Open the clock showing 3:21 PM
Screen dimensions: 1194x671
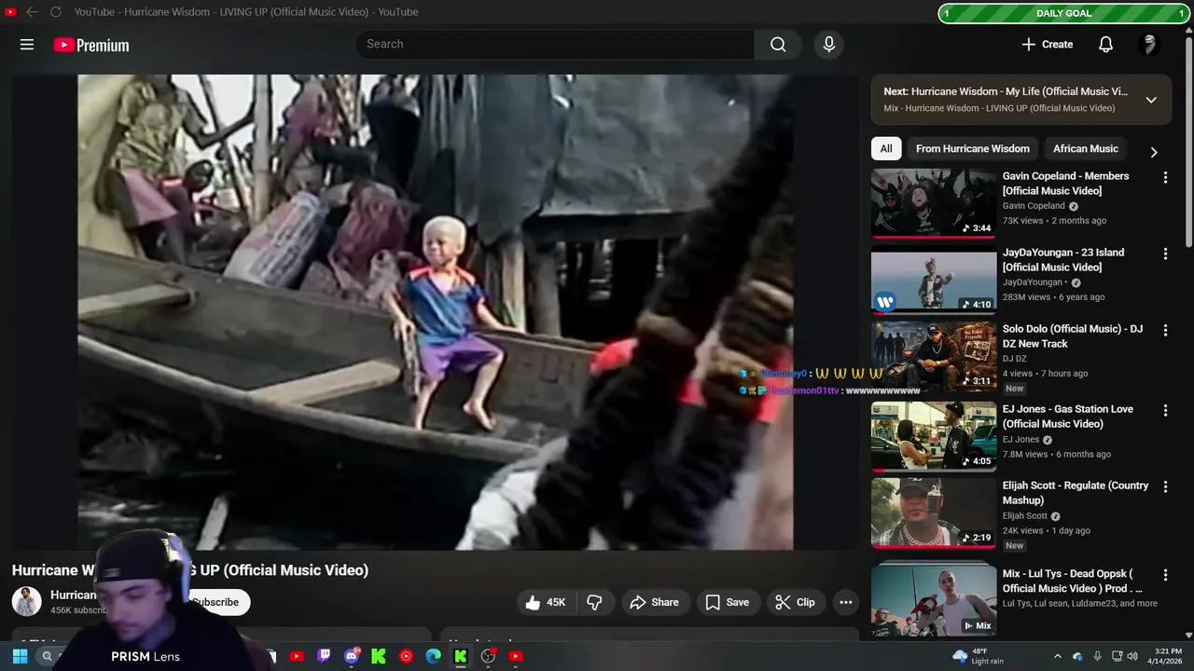1163,656
